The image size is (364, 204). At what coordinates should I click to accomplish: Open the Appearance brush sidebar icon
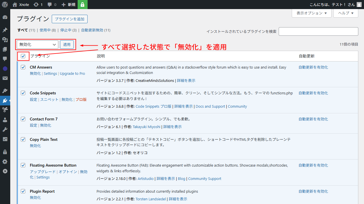pos(5,91)
